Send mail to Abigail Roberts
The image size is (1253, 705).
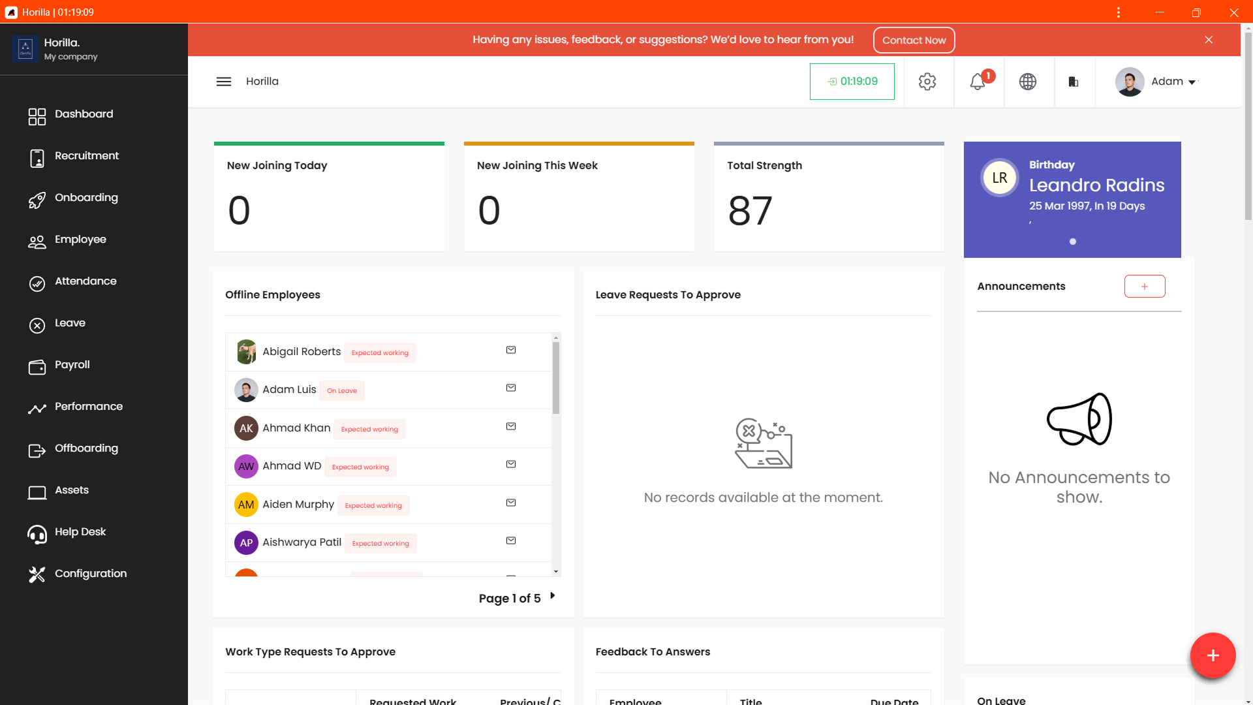[x=511, y=351]
